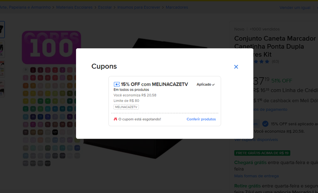Click the blue verified badge near 15% OFF

pyautogui.click(x=265, y=124)
